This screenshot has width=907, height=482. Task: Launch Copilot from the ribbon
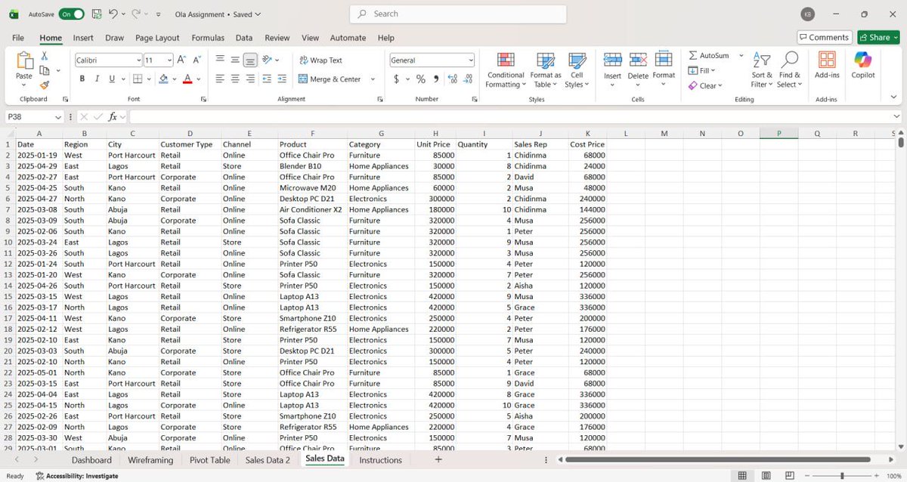[862, 65]
